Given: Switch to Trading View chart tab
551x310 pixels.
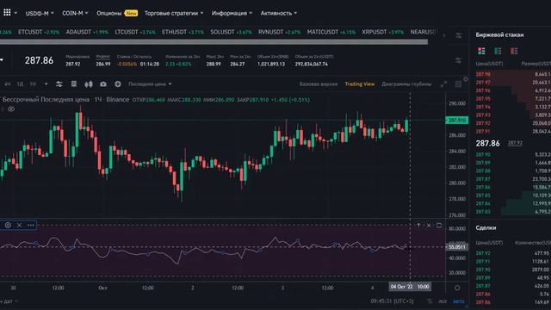Looking at the screenshot, I should [360, 84].
